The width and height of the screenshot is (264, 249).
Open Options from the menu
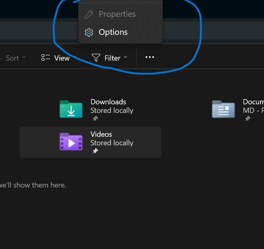(121, 32)
